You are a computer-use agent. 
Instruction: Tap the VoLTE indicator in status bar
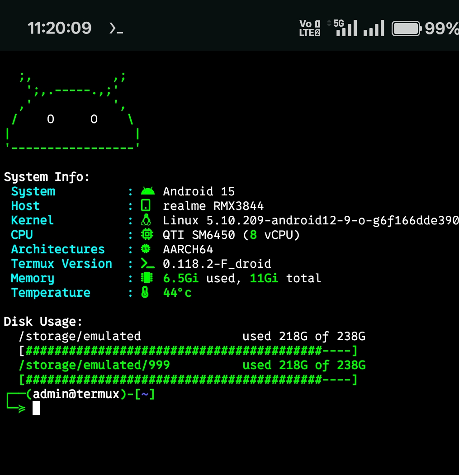[310, 28]
